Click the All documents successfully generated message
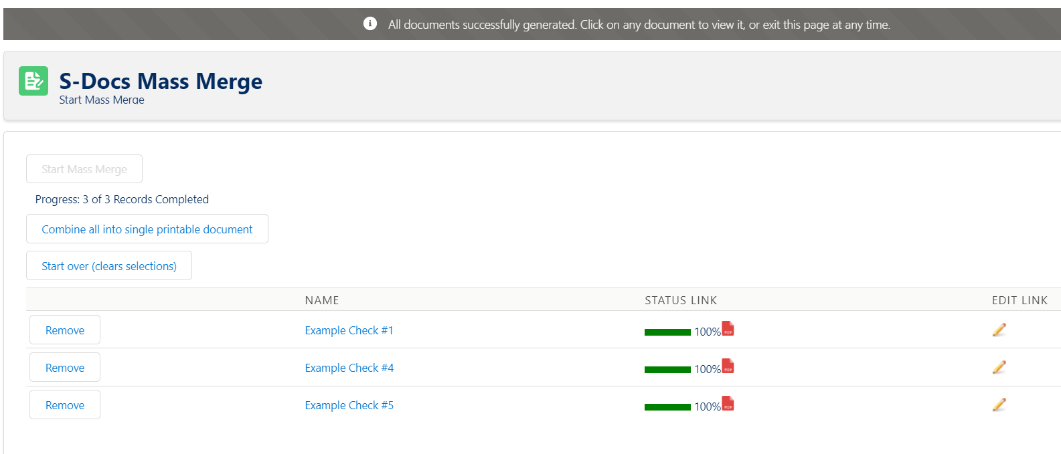 [639, 25]
